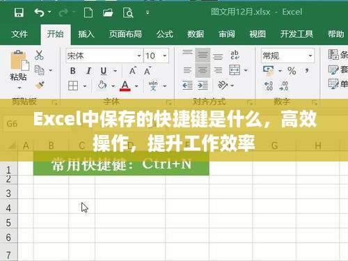
Task: Toggle Bold formatting
Action: click(x=73, y=71)
